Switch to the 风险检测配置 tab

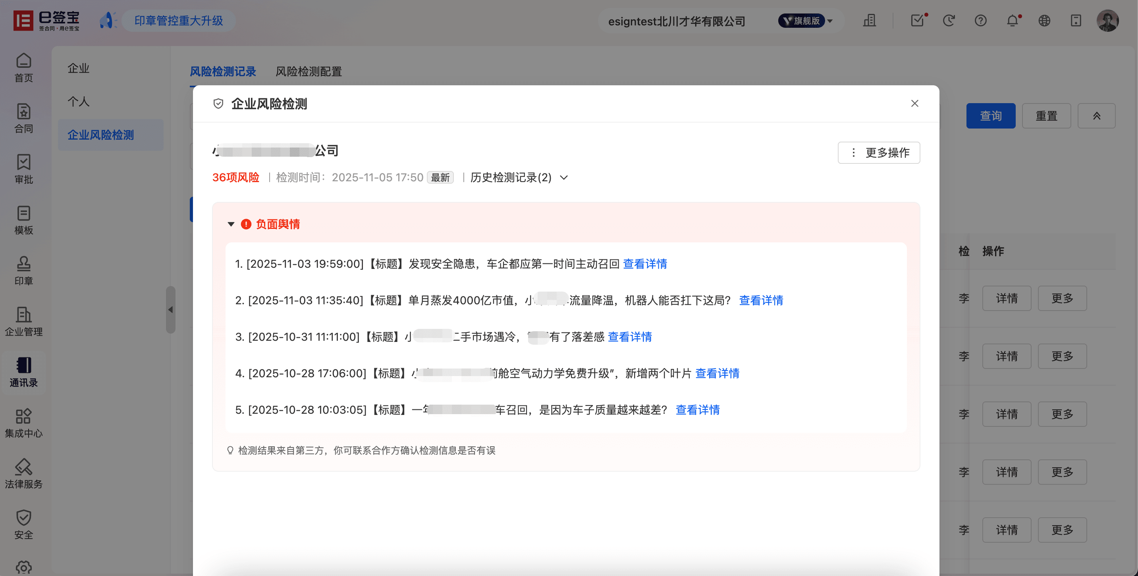point(309,71)
